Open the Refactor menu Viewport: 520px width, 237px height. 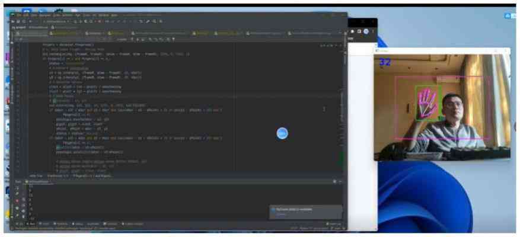(67, 15)
